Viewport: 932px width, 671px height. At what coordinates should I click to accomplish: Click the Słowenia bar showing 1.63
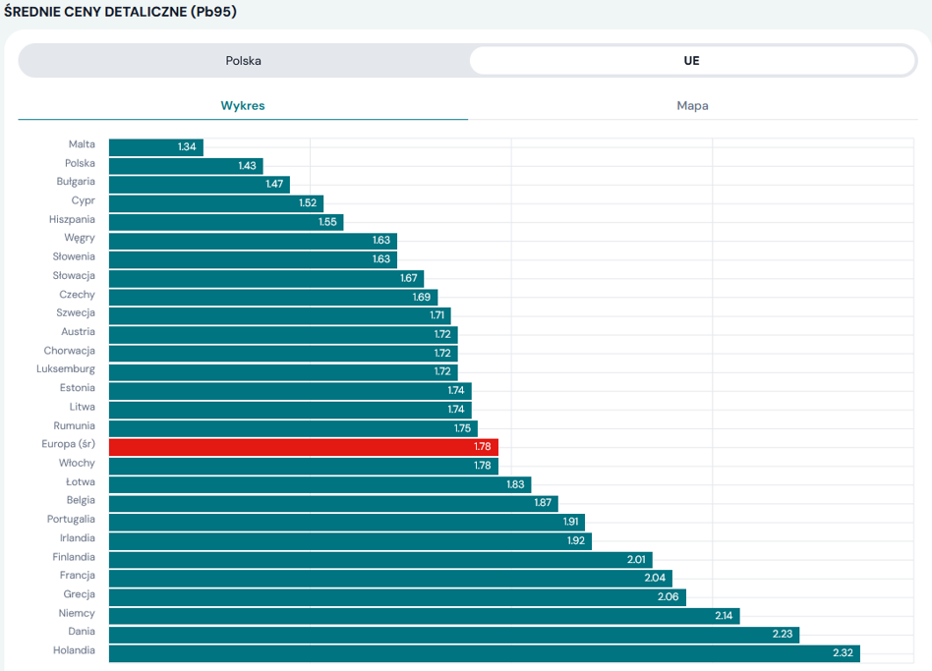(x=254, y=259)
